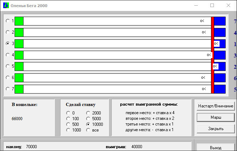
Task: Click the 'накону' value 70000
Action: [31, 147]
